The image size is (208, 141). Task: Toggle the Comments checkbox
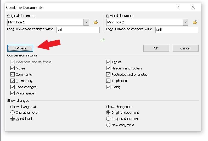13,74
